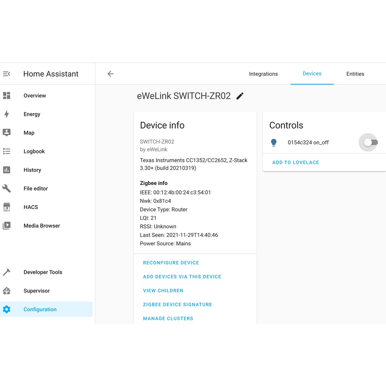Click View Children button

[163, 291]
